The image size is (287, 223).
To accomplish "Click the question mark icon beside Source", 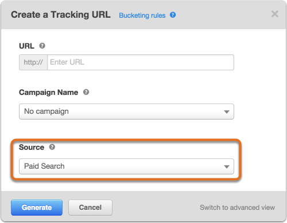I will tap(52, 147).
